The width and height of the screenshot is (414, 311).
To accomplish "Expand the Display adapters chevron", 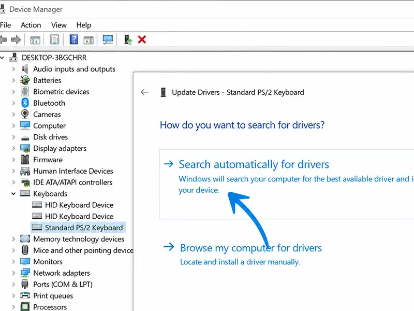I will coord(13,148).
